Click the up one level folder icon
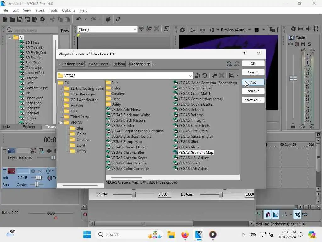Viewport: 322px width, 242px height. tap(197, 76)
